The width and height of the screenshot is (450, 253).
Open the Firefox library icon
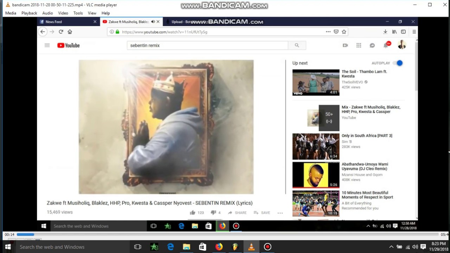click(x=394, y=32)
